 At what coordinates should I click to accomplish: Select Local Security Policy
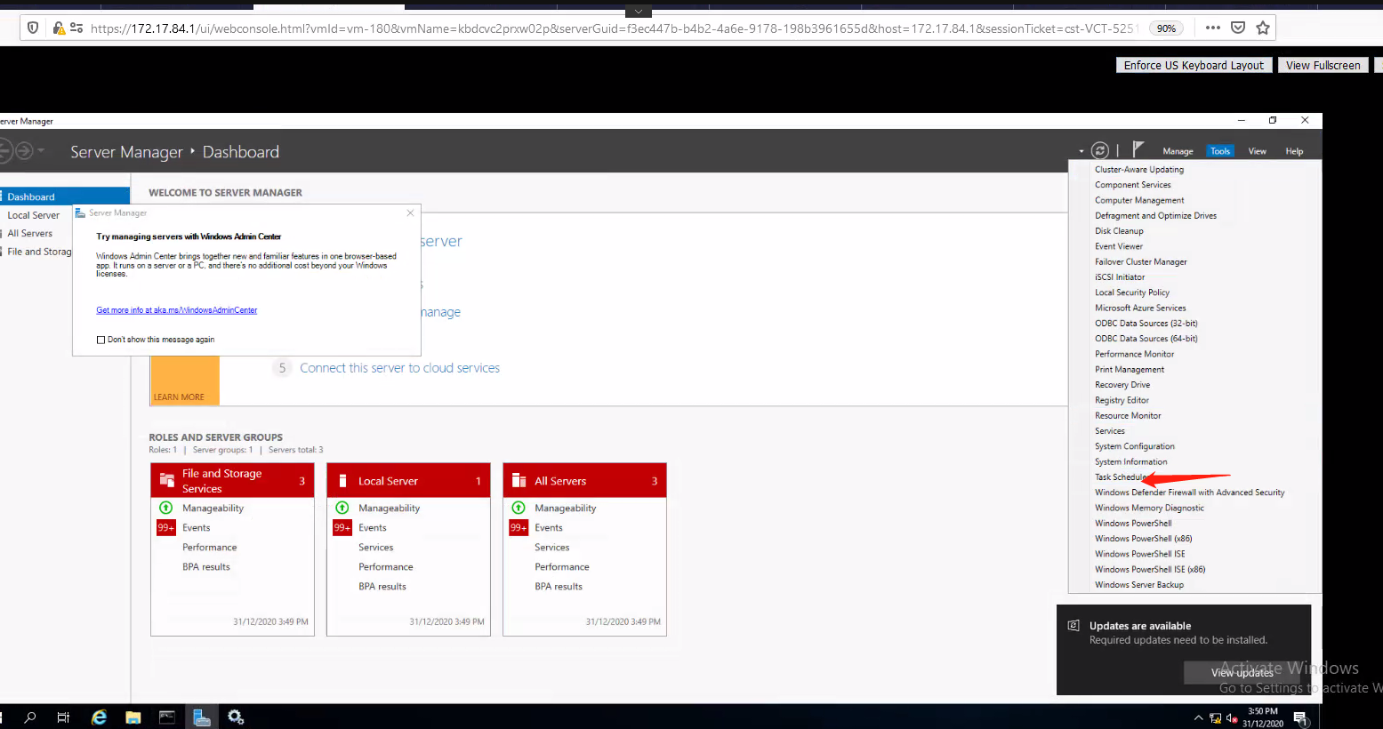(x=1132, y=292)
